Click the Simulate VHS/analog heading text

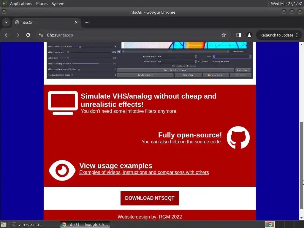pyautogui.click(x=148, y=100)
